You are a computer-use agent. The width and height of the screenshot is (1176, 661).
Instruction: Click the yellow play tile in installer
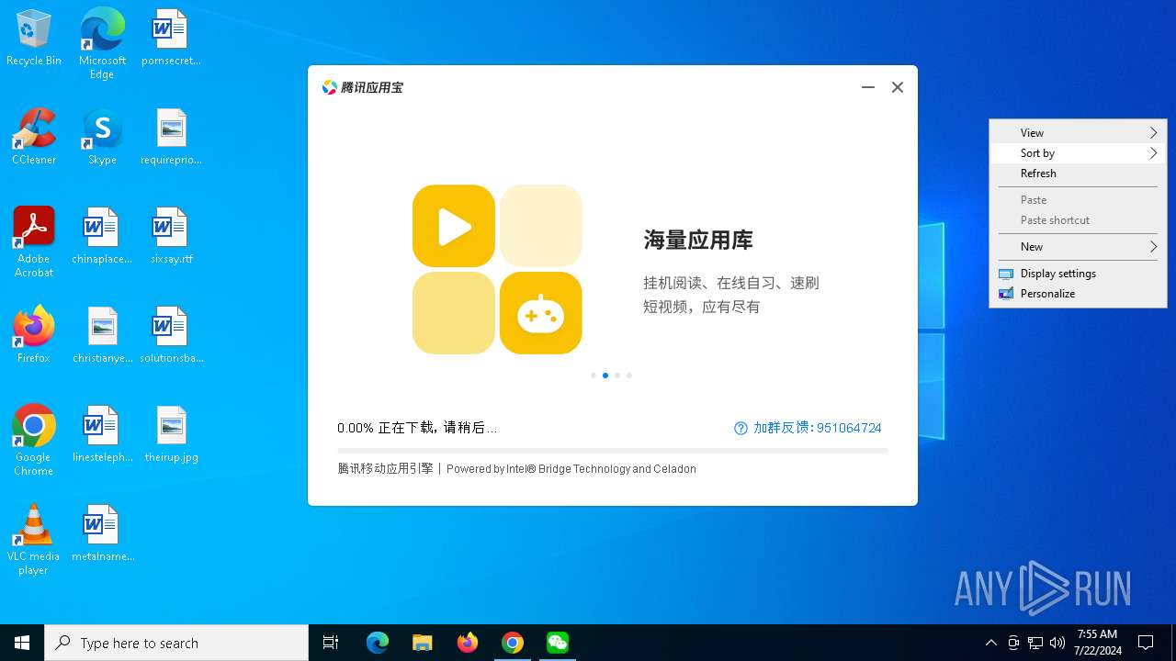(454, 226)
